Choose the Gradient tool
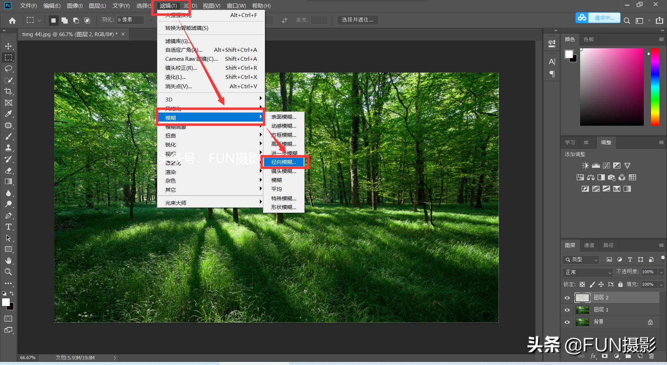 pos(8,182)
